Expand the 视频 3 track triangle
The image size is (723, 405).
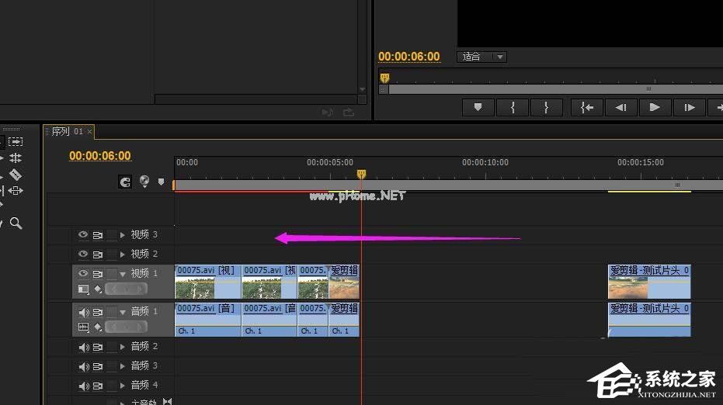pyautogui.click(x=123, y=234)
